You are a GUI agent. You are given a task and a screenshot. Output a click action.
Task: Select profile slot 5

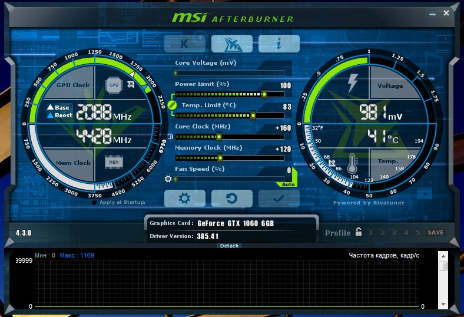point(417,233)
